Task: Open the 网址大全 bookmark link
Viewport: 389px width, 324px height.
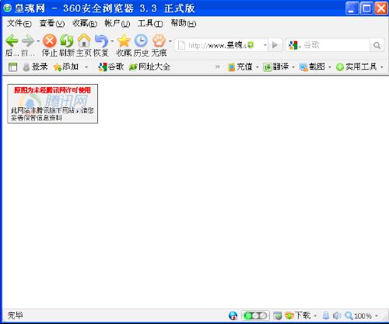Action: (149, 67)
